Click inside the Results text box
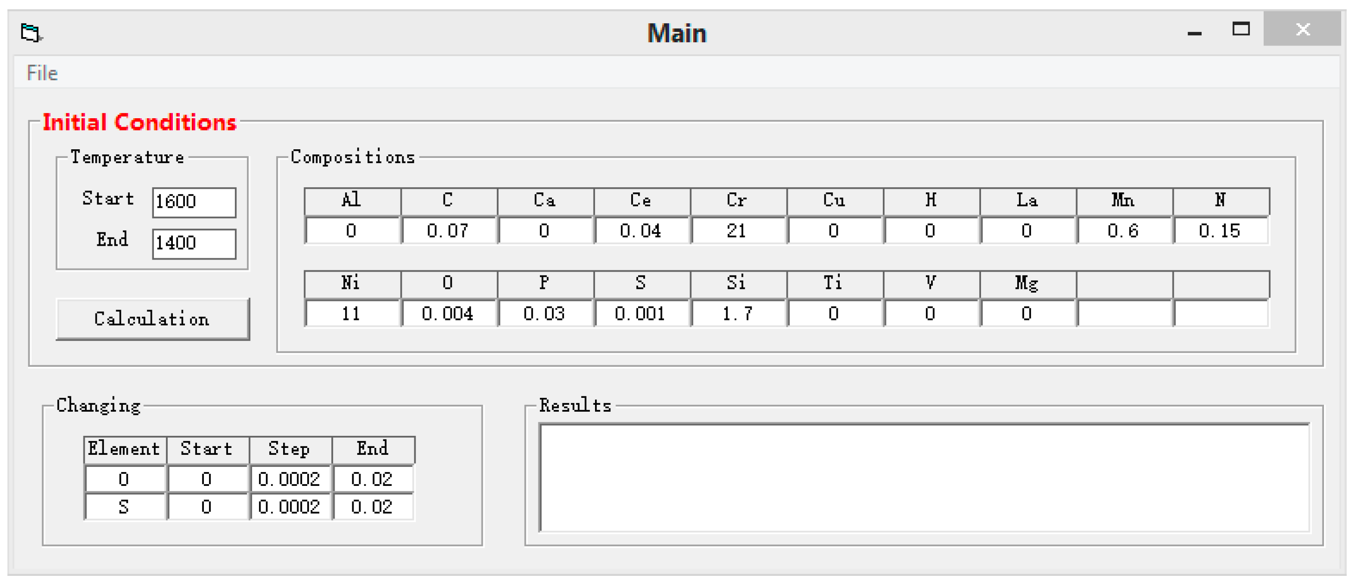Image resolution: width=1355 pixels, height=587 pixels. point(924,478)
